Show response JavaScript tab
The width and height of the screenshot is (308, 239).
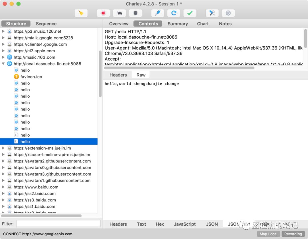pyautogui.click(x=185, y=224)
